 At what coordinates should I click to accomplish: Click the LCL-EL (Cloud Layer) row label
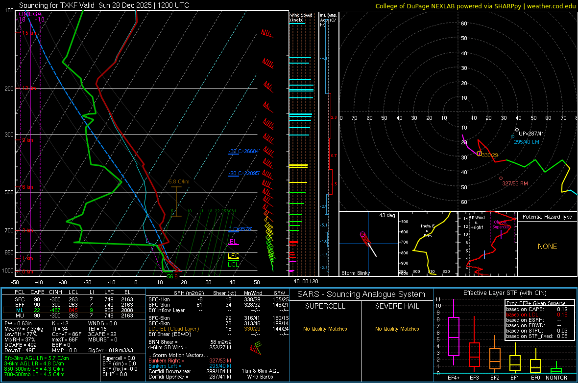tap(173, 329)
